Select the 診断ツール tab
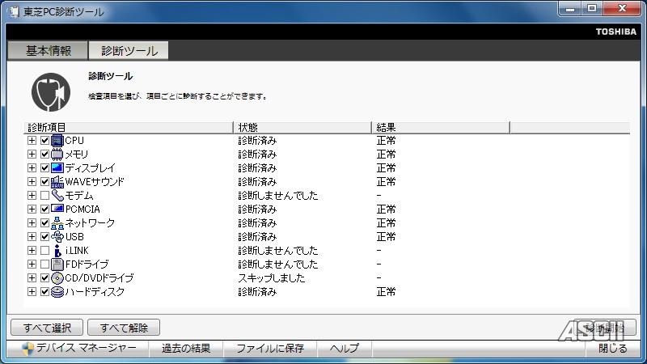This screenshot has width=647, height=364. click(129, 50)
